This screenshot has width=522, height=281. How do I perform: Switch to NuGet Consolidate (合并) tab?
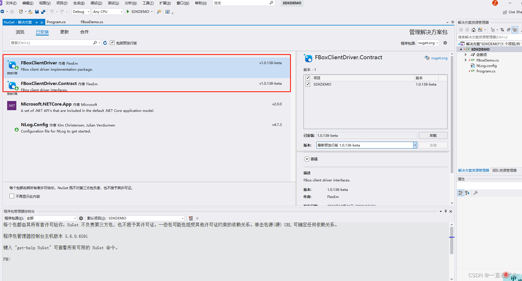(x=84, y=32)
